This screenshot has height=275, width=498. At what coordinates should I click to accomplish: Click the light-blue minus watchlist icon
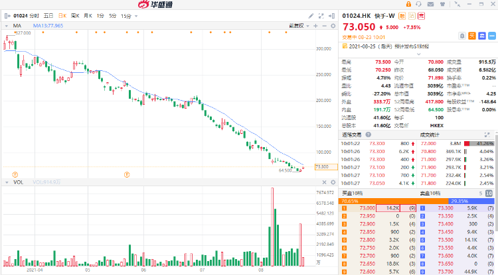click(491, 36)
